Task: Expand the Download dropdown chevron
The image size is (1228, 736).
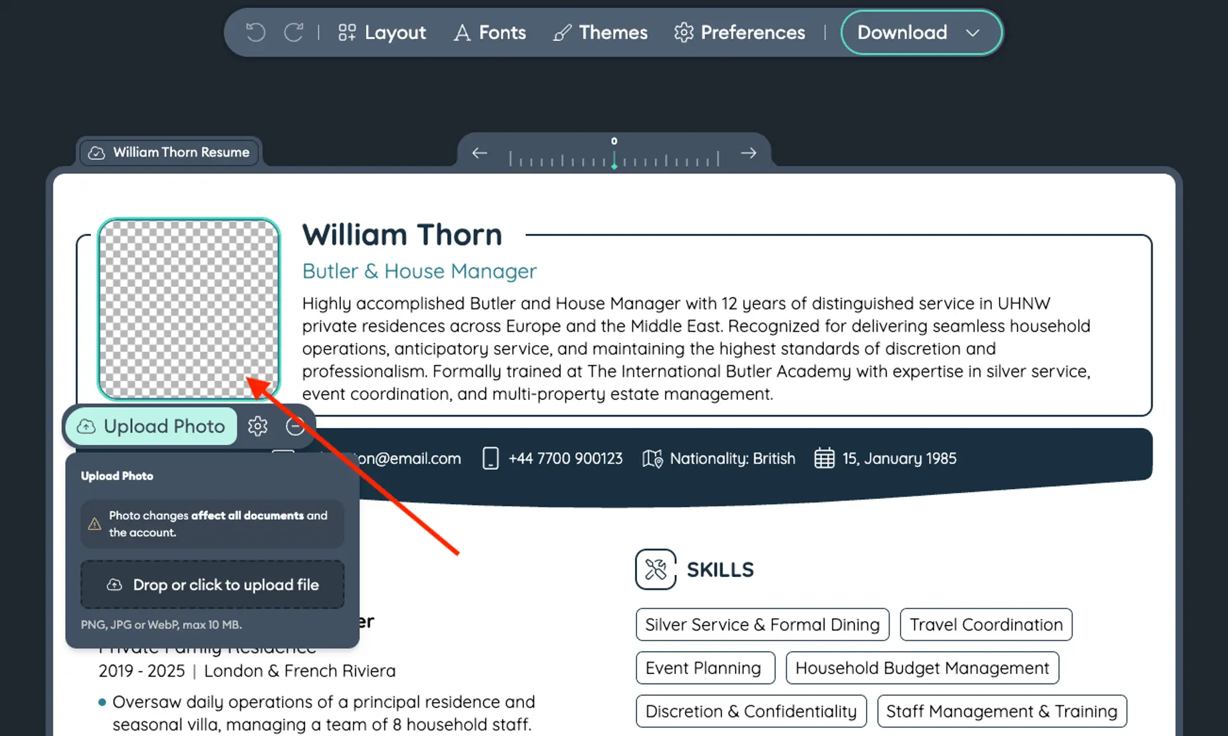Action: coord(972,33)
